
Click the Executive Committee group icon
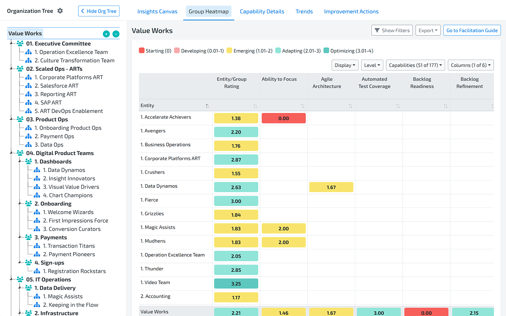20,44
